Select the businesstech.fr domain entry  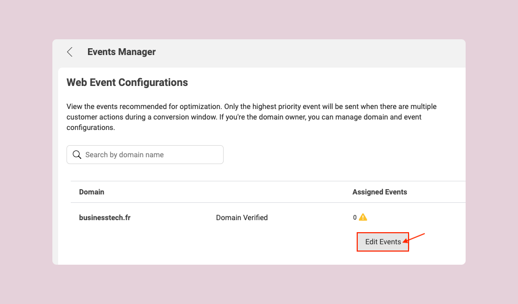tap(105, 218)
